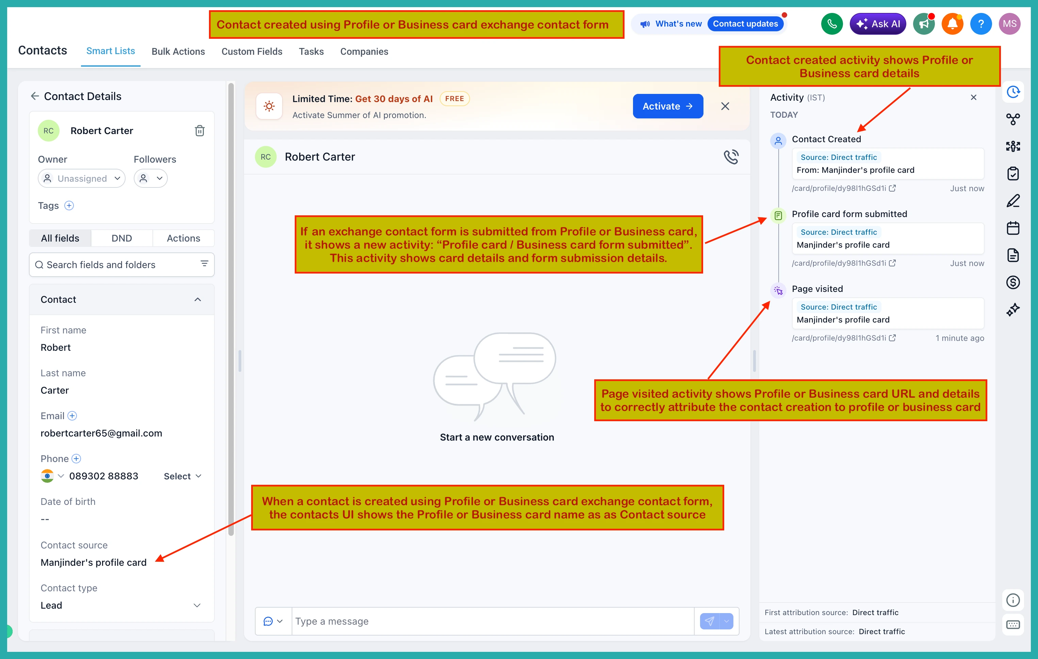Open the blue help question icon

pos(981,24)
